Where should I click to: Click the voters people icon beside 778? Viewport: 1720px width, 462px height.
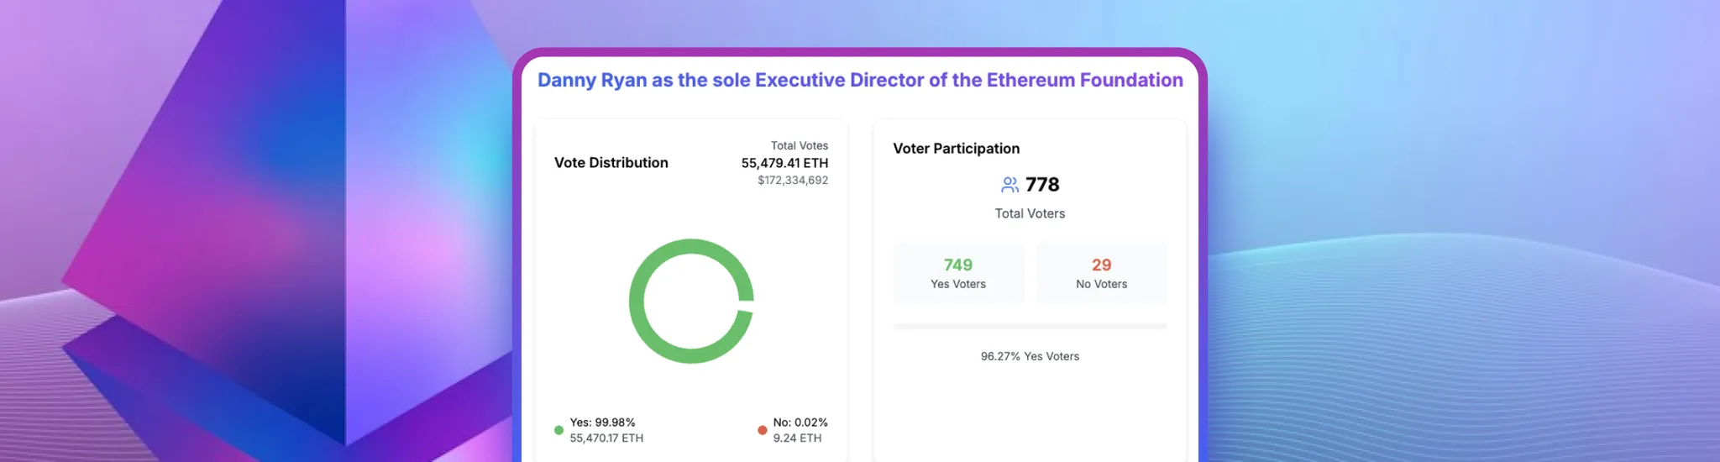point(1009,185)
